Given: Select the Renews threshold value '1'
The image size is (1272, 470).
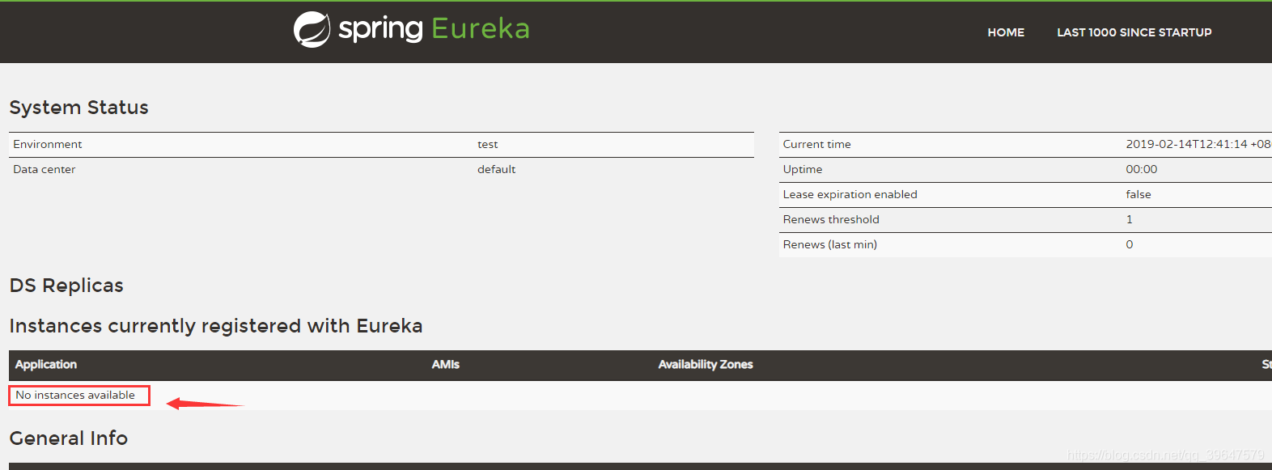Looking at the screenshot, I should tap(1130, 219).
